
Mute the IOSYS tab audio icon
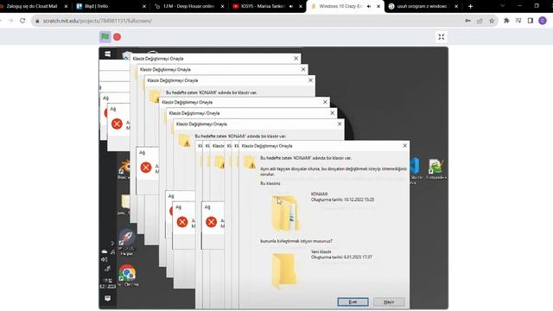pyautogui.click(x=291, y=6)
